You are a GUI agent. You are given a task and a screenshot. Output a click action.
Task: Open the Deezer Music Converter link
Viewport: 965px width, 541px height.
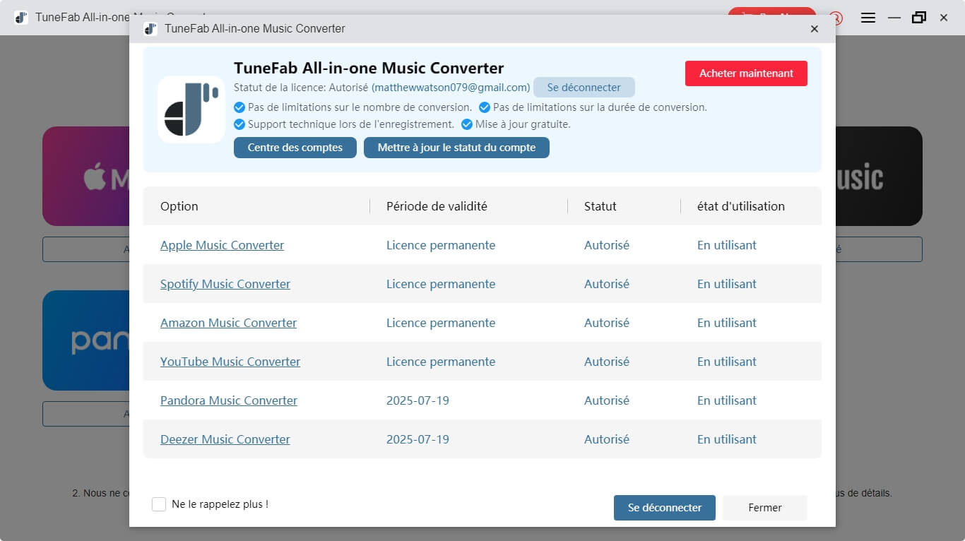pos(225,439)
